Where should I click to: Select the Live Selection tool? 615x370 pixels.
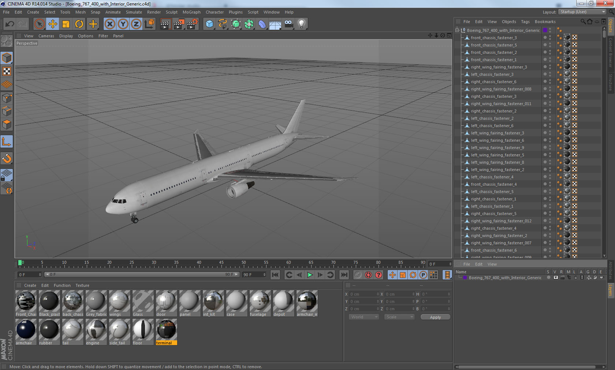[39, 24]
